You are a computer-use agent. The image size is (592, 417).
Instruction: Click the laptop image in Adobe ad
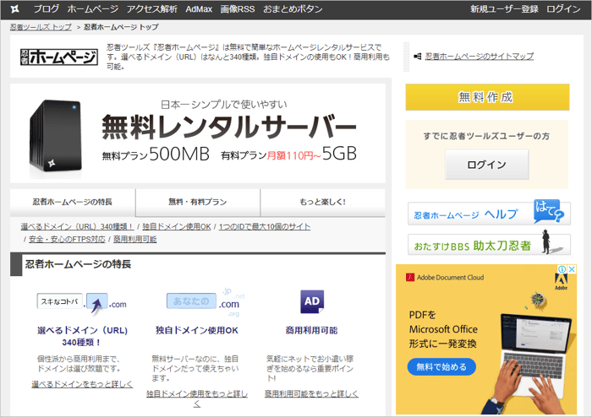click(x=536, y=356)
